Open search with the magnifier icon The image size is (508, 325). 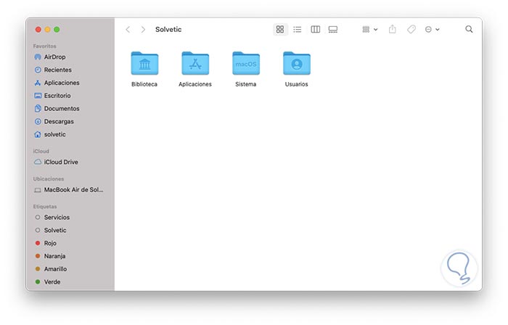[x=469, y=29]
